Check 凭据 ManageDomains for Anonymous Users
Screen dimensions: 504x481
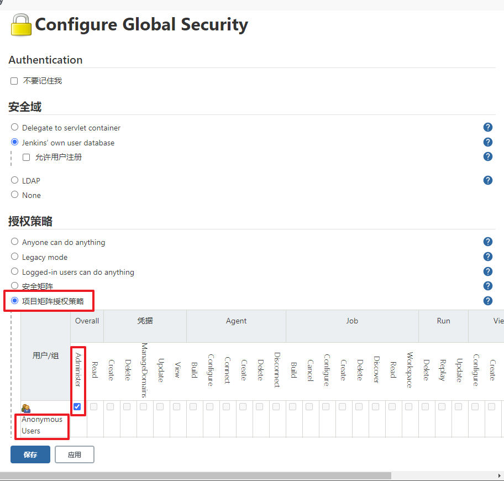143,407
